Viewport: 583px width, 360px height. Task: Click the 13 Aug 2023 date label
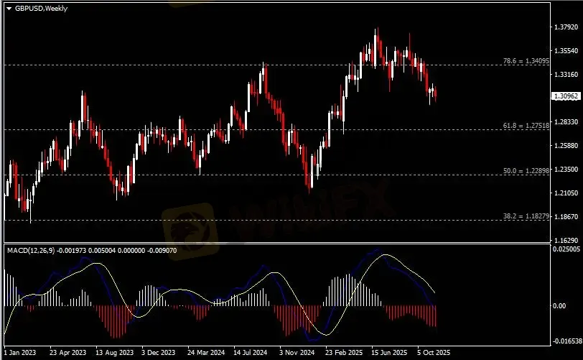(x=114, y=352)
